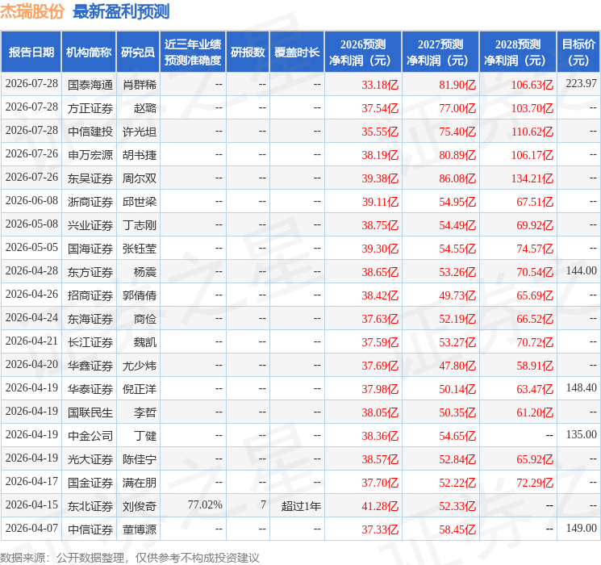Click the 2026-04-07 report date
The height and width of the screenshot is (565, 601).
(x=31, y=528)
